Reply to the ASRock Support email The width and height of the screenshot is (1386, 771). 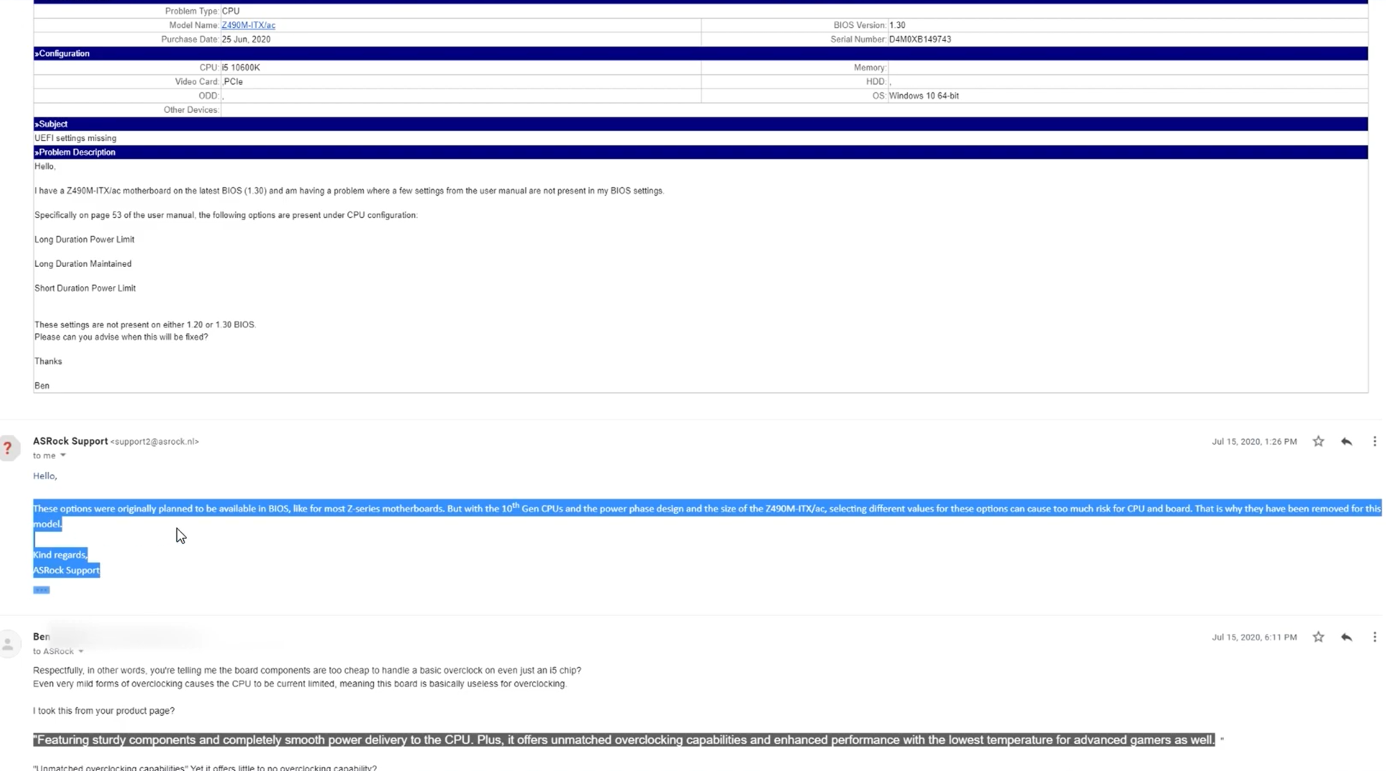tap(1346, 441)
